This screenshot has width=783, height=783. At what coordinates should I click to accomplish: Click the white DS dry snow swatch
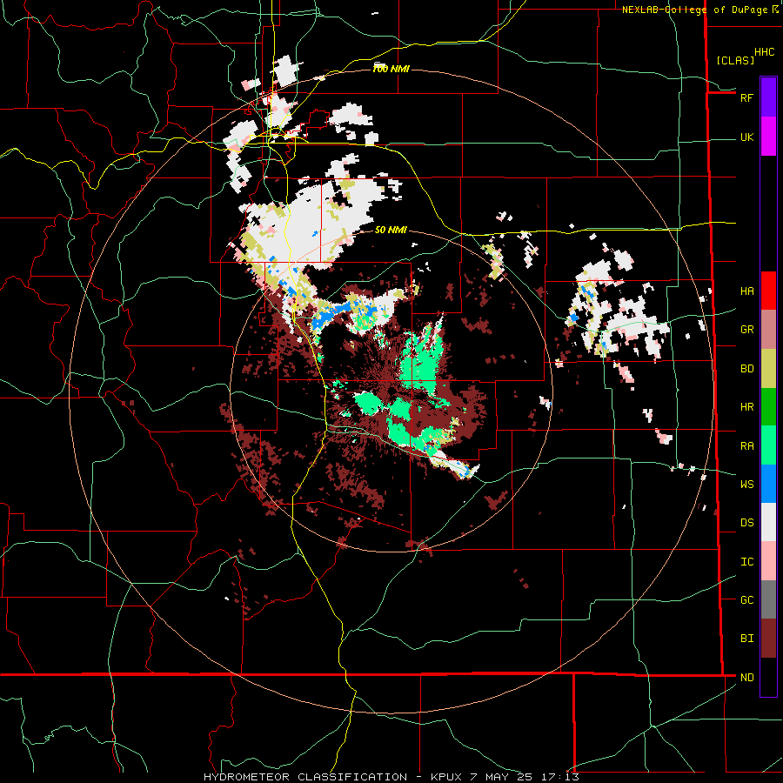coord(768,522)
